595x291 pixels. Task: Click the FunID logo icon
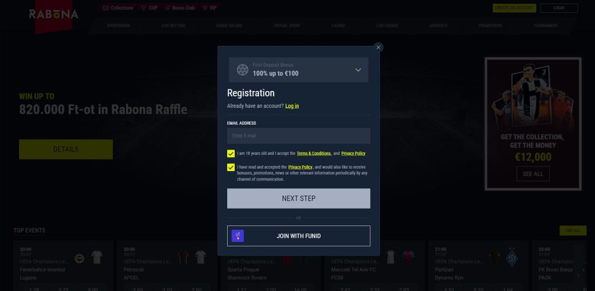238,236
